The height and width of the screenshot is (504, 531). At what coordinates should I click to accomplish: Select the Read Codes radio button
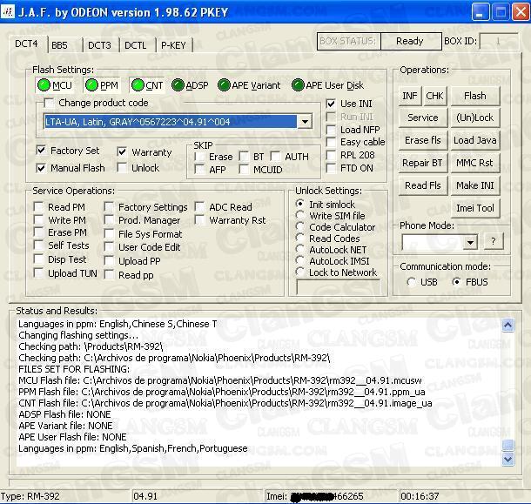299,239
